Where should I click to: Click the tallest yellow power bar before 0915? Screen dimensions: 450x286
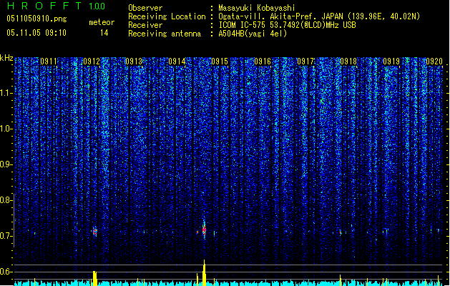tap(204, 272)
